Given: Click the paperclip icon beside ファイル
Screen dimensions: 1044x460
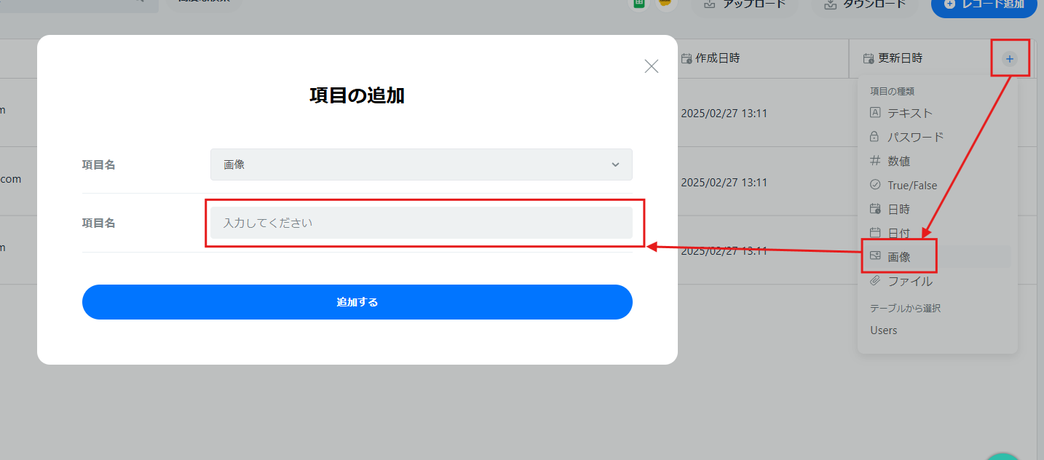Looking at the screenshot, I should 875,280.
